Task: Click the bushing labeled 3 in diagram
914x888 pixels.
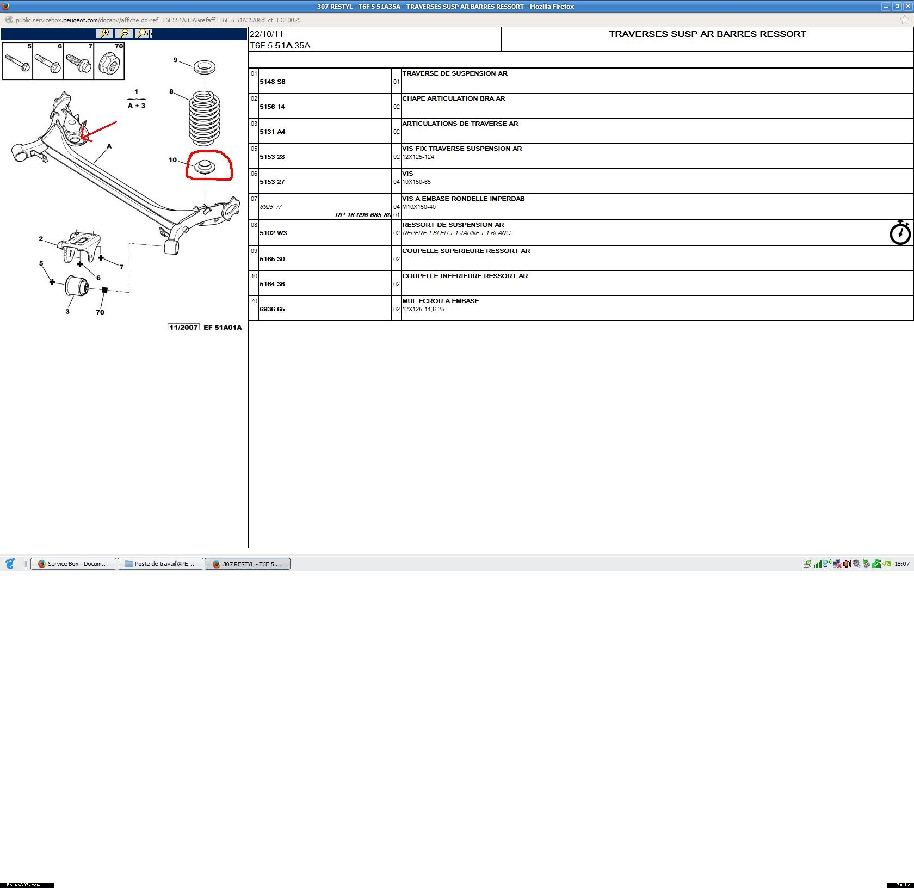Action: click(x=77, y=286)
